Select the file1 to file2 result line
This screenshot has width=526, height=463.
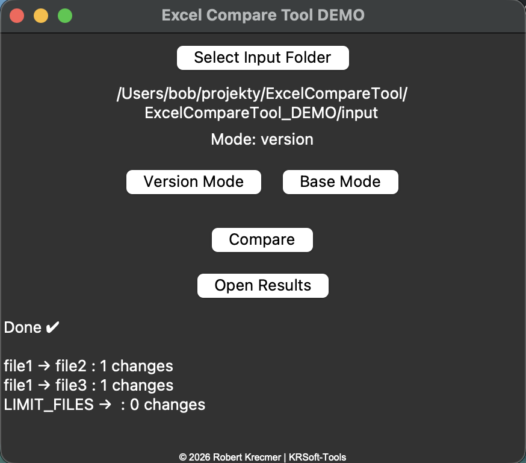coord(88,366)
